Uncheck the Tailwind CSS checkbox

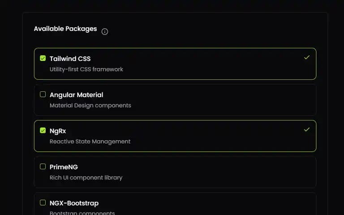point(43,58)
